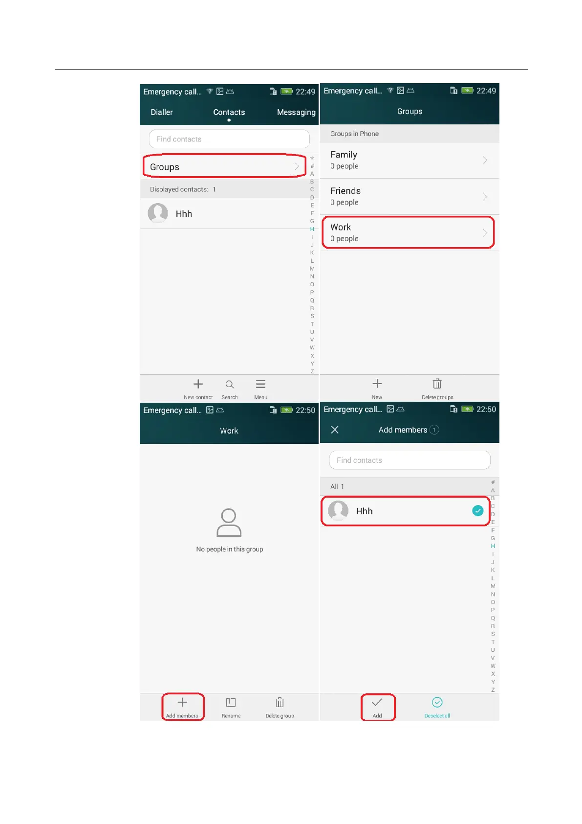The image size is (582, 824).
Task: Tap the Delete group trash icon
Action: [x=280, y=703]
